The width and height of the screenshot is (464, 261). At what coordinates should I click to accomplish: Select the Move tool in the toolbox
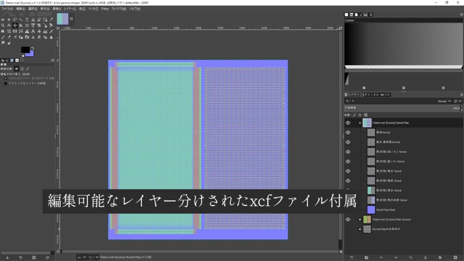(x=15, y=26)
